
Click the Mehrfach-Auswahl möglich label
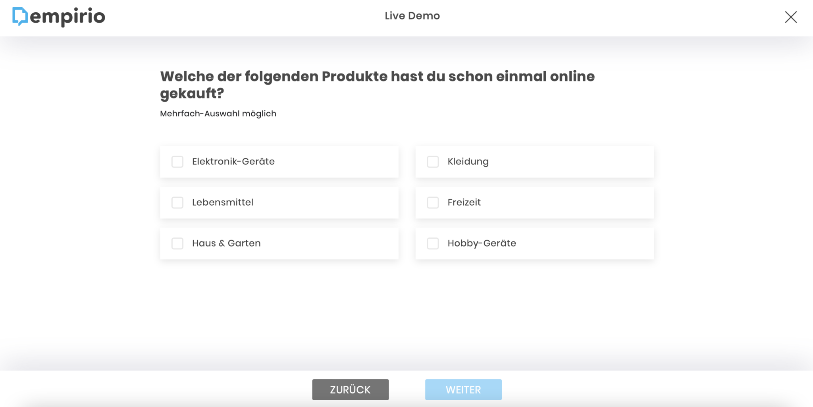[x=218, y=114]
